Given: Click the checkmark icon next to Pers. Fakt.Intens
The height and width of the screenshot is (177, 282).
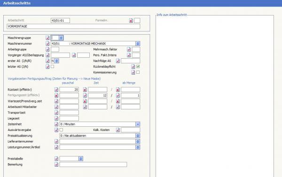Looking at the screenshot, I should click(x=129, y=55).
